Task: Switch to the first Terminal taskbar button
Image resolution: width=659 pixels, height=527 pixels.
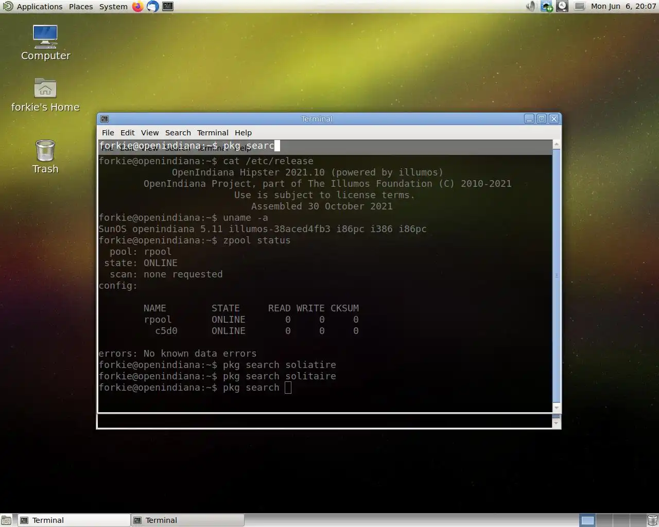Action: [74, 520]
